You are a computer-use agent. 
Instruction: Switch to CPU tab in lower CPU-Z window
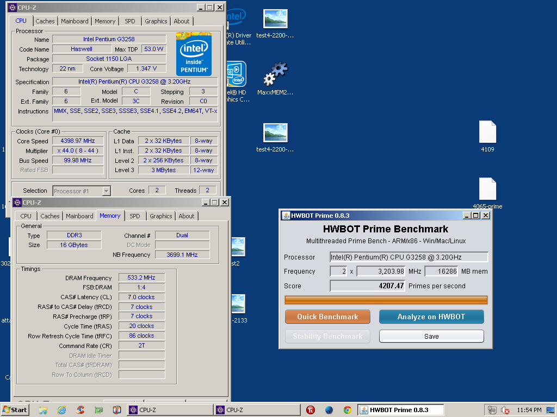26,216
